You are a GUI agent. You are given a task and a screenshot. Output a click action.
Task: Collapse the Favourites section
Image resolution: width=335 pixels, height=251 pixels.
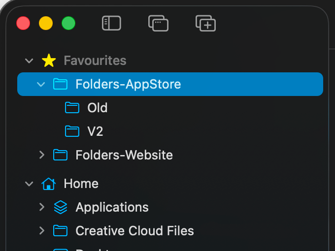point(29,61)
